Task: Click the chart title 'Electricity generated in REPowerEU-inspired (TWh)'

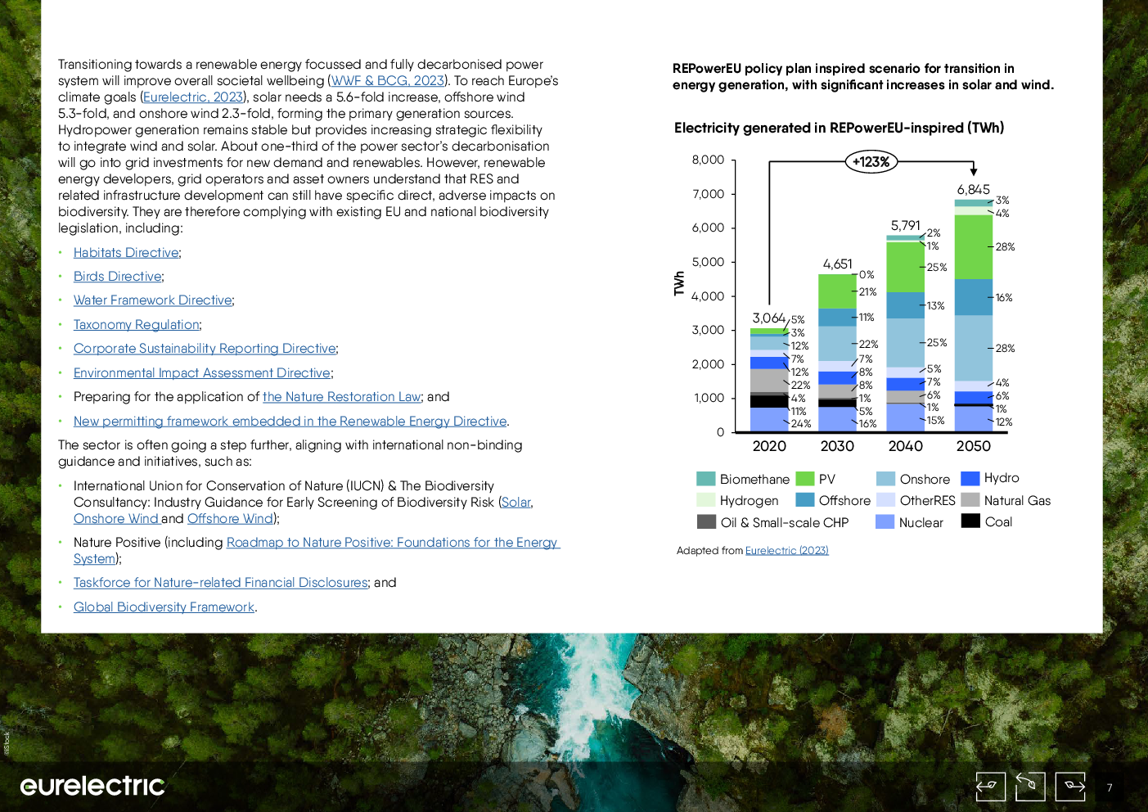Action: [x=839, y=128]
